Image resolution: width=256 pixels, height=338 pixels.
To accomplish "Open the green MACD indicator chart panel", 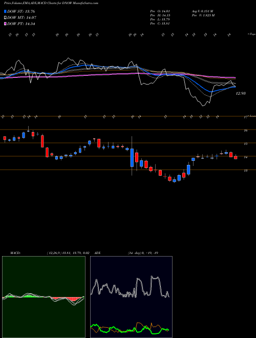I will pos(44,297).
